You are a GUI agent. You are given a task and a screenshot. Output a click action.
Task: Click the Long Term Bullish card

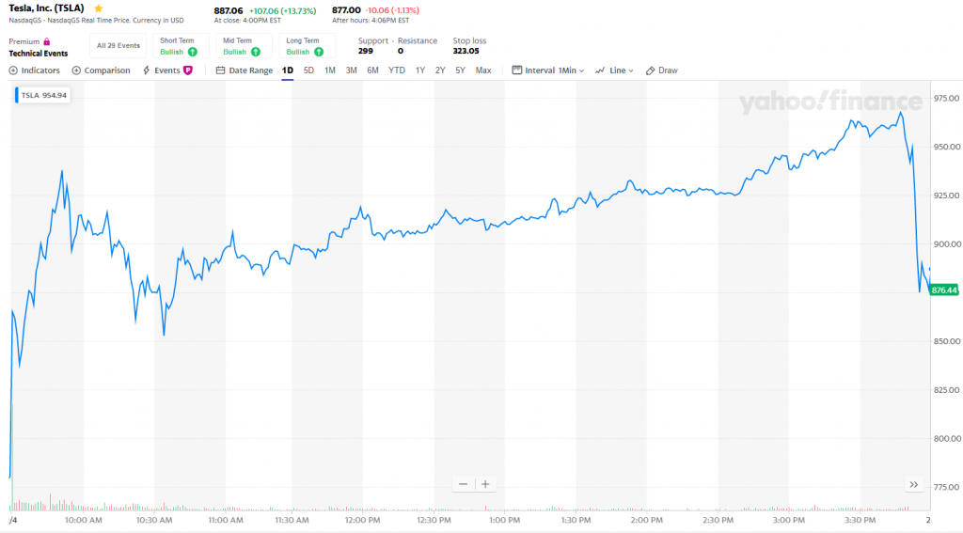308,45
